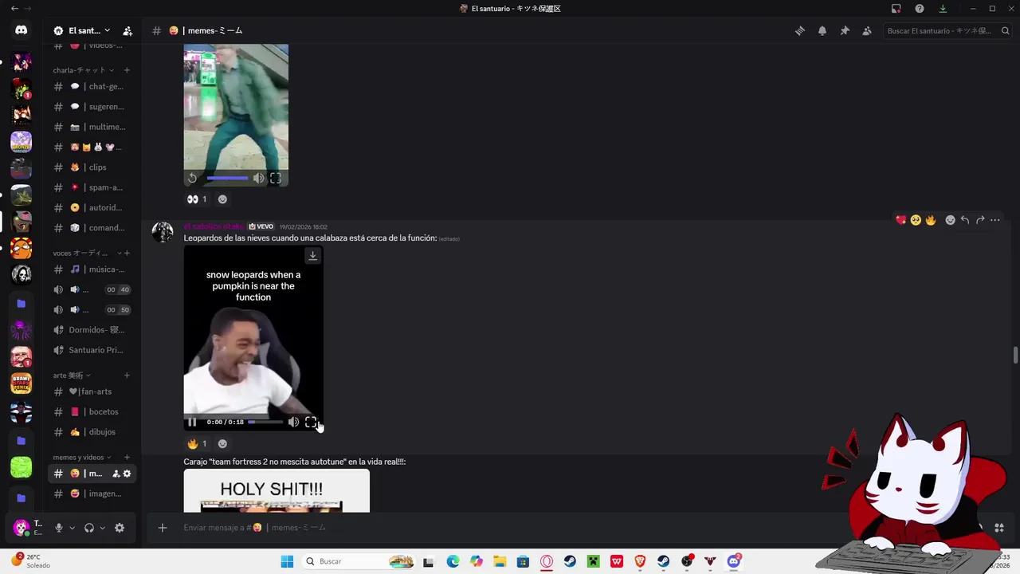Open headphones output options arrow
1020x574 pixels.
[x=102, y=528]
